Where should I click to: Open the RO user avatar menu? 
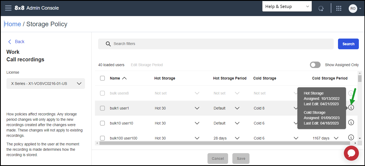click(355, 8)
